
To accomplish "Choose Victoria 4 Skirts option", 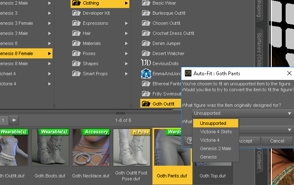I will click(215, 132).
